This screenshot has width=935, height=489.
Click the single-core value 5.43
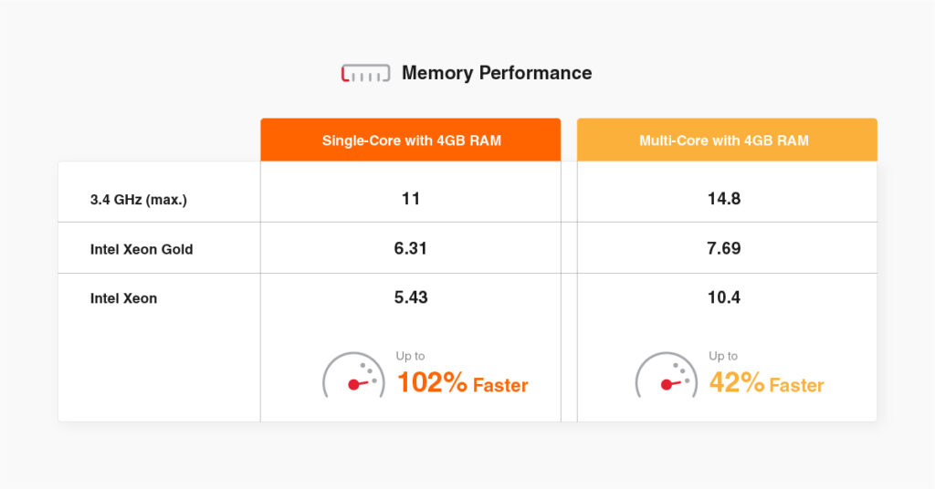[411, 297]
